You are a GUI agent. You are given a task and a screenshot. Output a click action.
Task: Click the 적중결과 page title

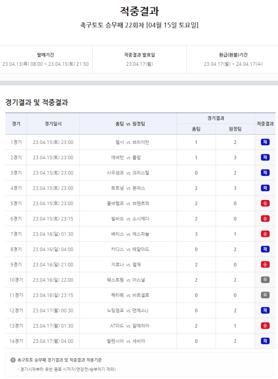point(139,11)
